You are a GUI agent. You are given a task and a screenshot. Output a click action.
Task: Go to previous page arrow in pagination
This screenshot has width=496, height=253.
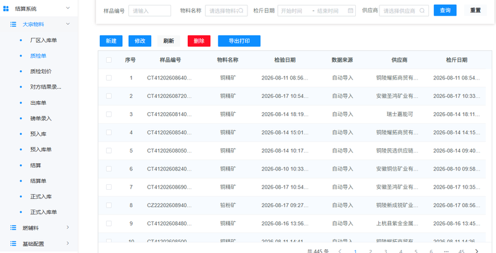coord(340,251)
